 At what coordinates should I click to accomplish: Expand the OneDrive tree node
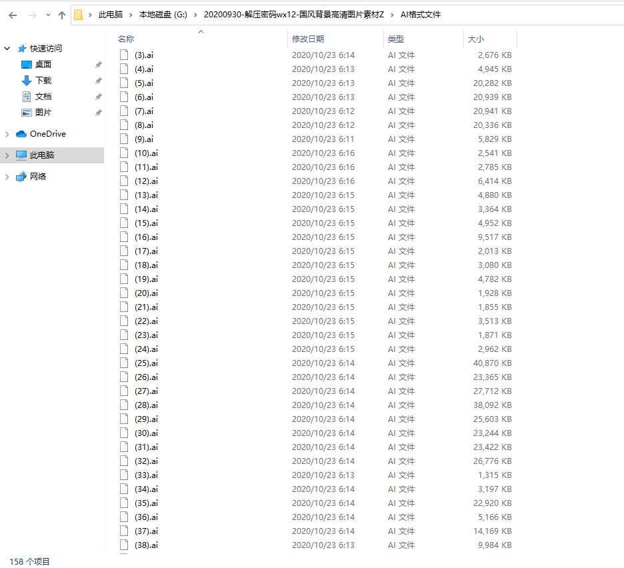click(7, 134)
